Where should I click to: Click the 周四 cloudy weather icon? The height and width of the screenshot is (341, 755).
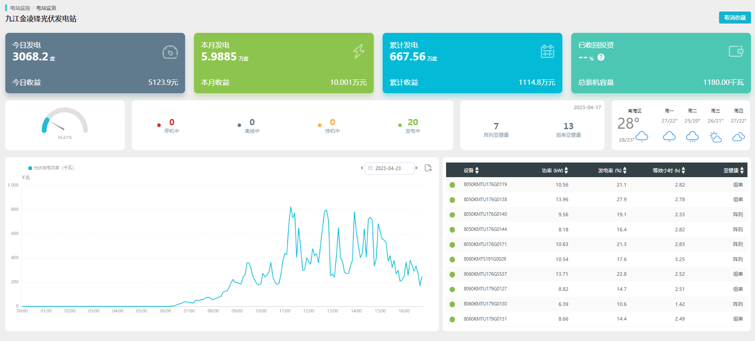coord(738,137)
